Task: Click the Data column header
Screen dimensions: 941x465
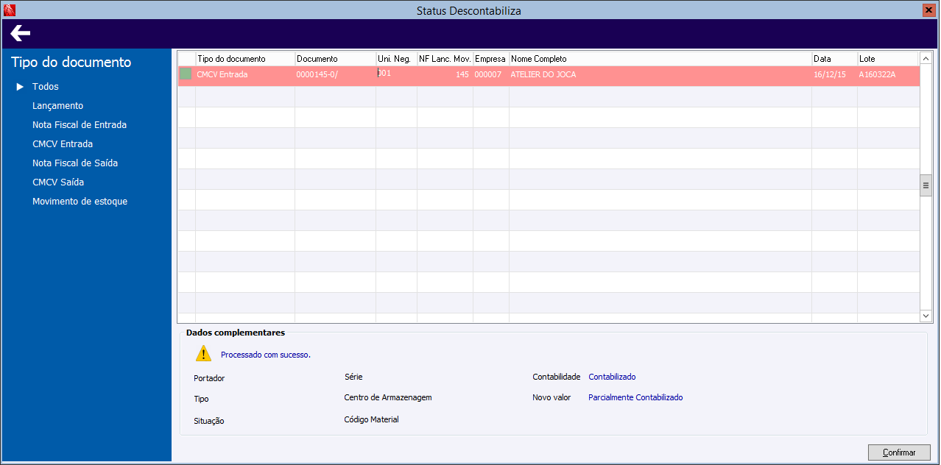Action: click(x=834, y=59)
